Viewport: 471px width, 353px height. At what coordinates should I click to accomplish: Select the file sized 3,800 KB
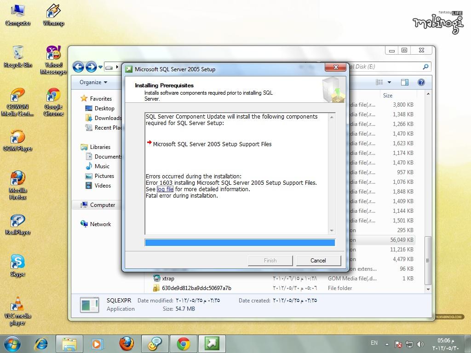tap(403, 105)
